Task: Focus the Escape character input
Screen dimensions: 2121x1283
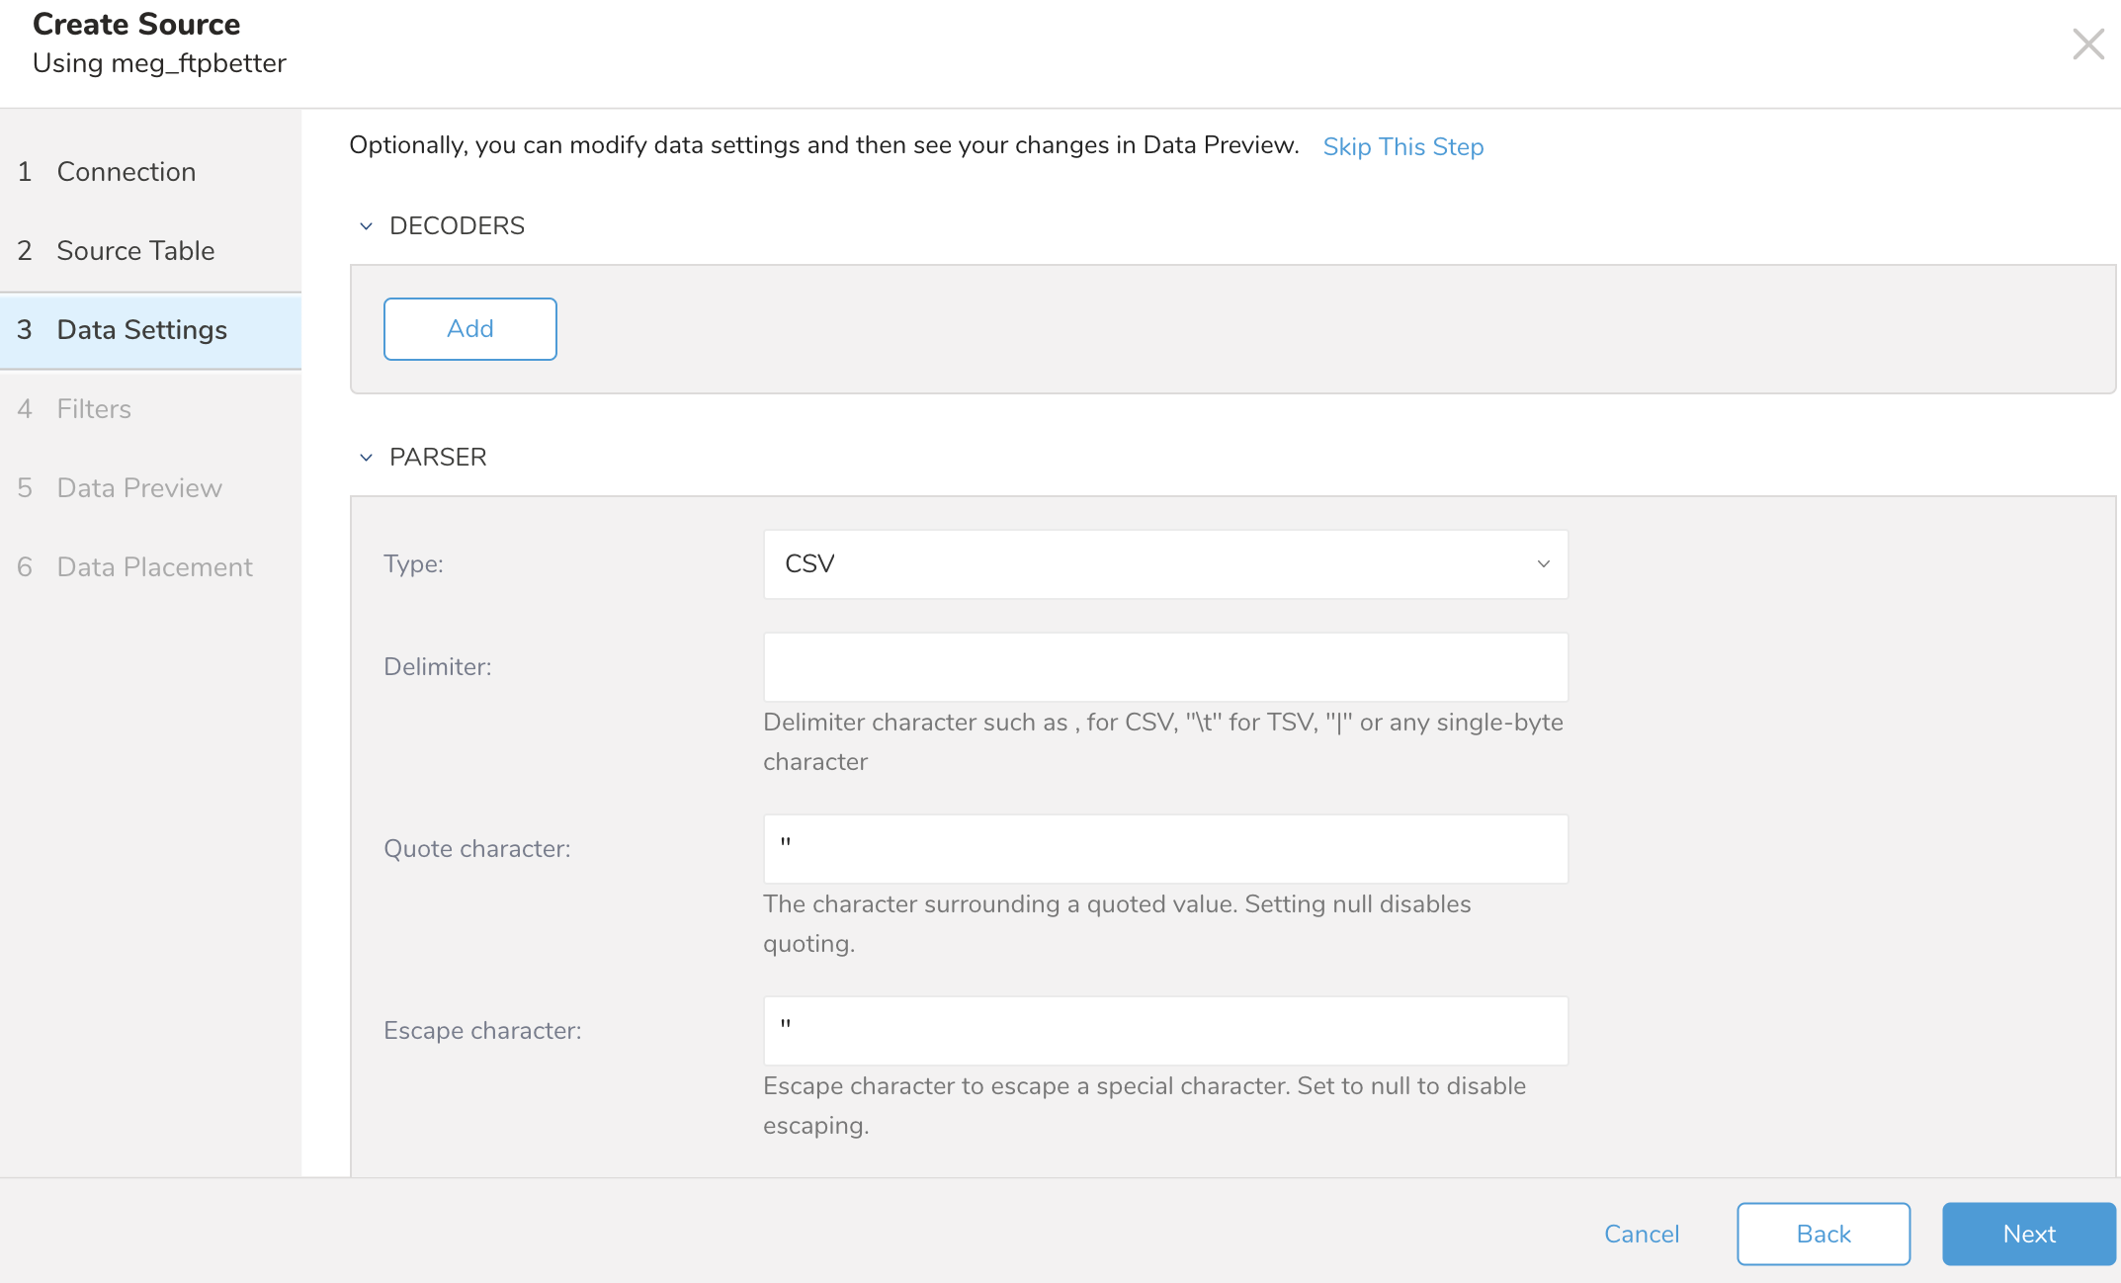Action: 1164,1031
